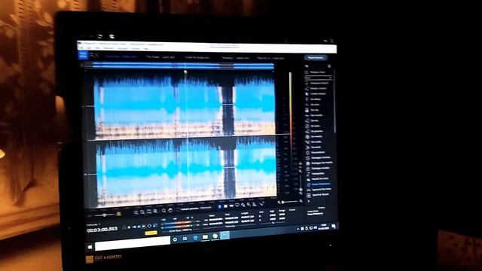
Task: Click the zoom out magnifier icon
Action: [x=142, y=212]
